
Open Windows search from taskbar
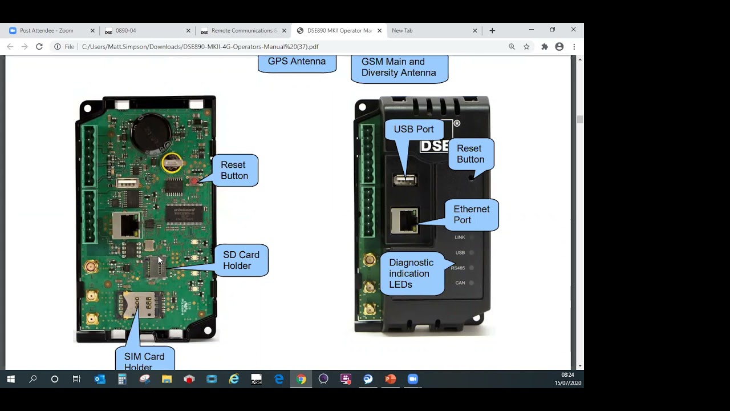[33, 379]
